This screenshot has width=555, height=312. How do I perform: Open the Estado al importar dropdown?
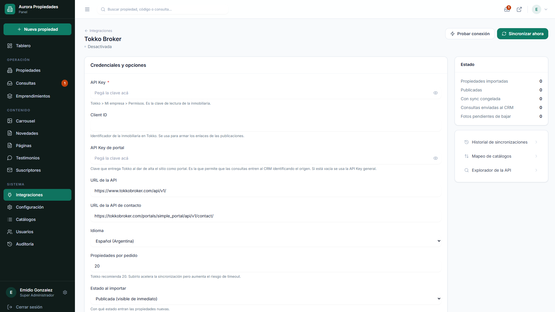click(x=266, y=299)
